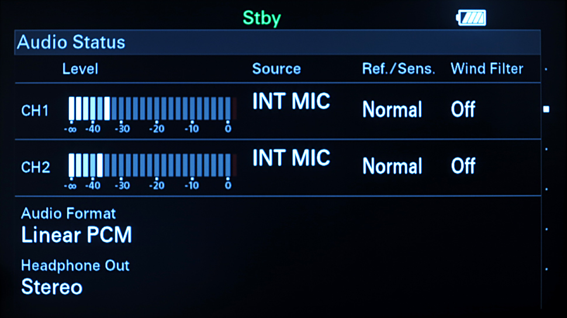This screenshot has width=567, height=318.
Task: Change CH2 source INT MIC
Action: 291,158
